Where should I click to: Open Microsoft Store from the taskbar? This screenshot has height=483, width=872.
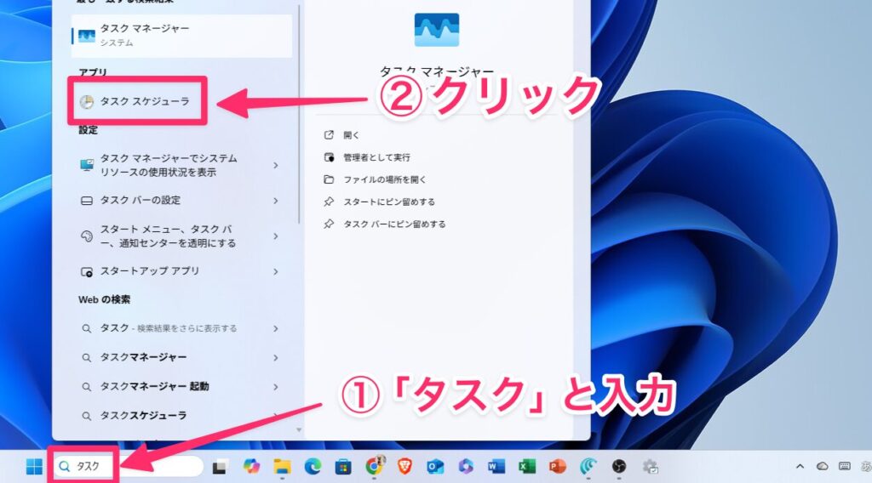pos(343,466)
